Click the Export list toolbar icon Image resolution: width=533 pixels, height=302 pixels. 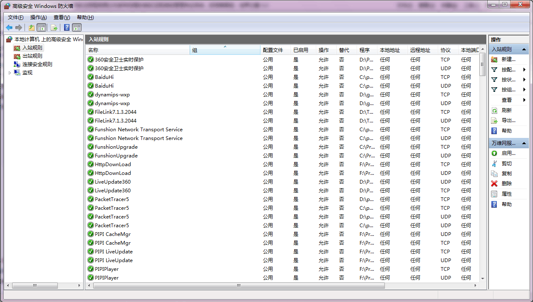(x=54, y=28)
